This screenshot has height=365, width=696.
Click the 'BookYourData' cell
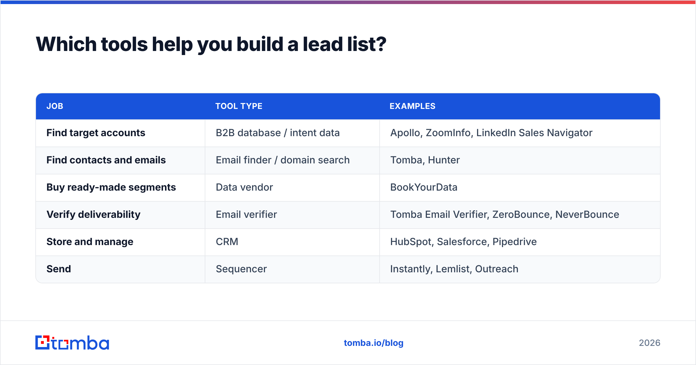[x=520, y=187]
